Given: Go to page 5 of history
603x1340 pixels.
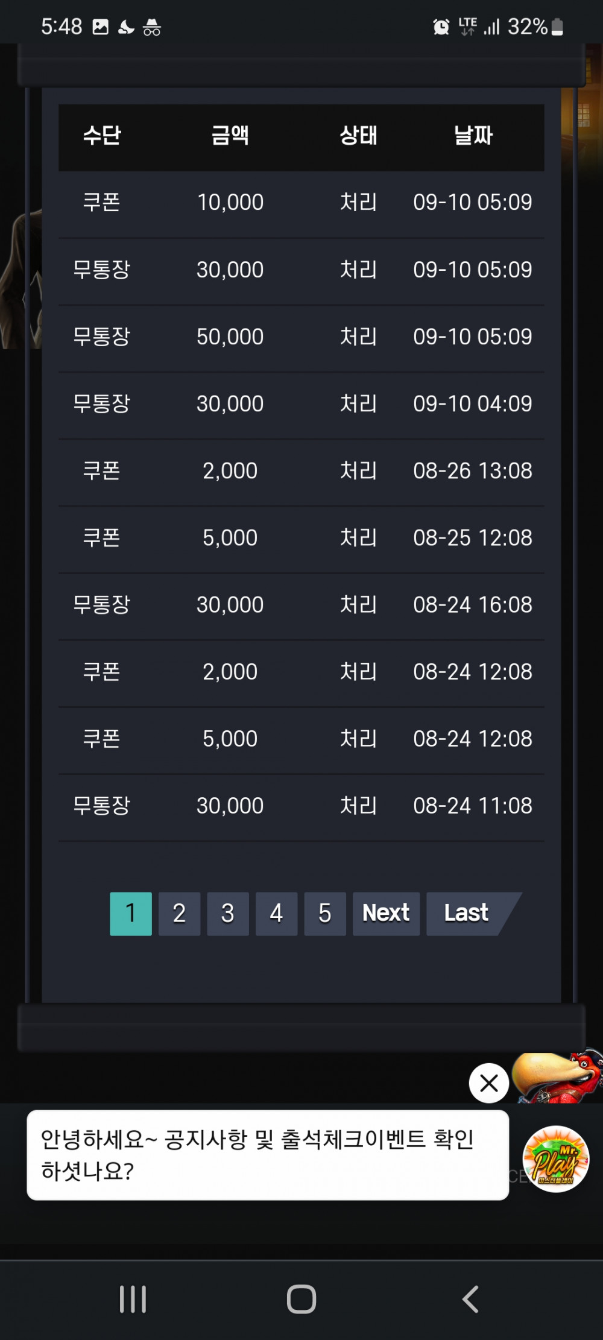Looking at the screenshot, I should click(325, 914).
